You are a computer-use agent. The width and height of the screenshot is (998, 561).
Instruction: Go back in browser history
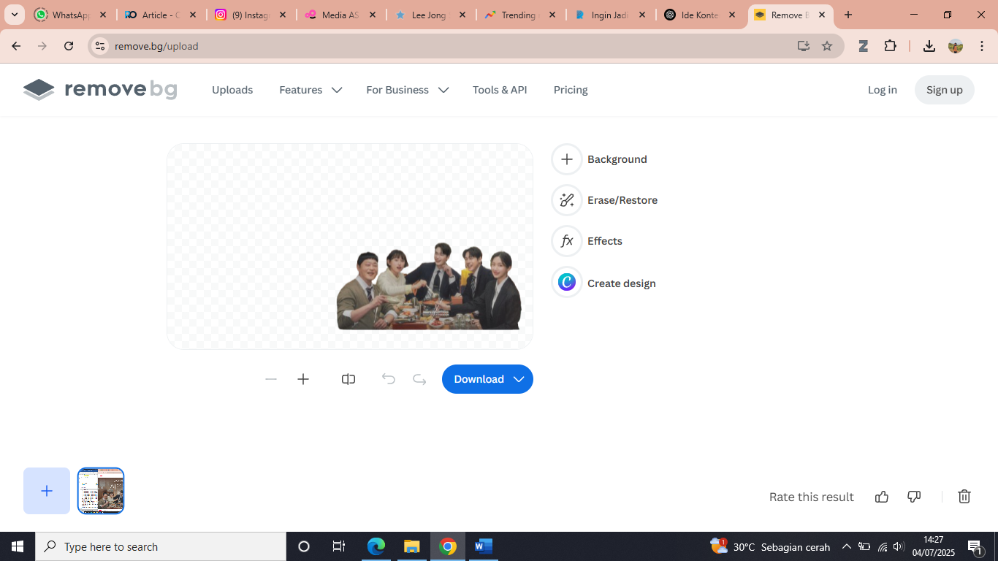[x=16, y=46]
